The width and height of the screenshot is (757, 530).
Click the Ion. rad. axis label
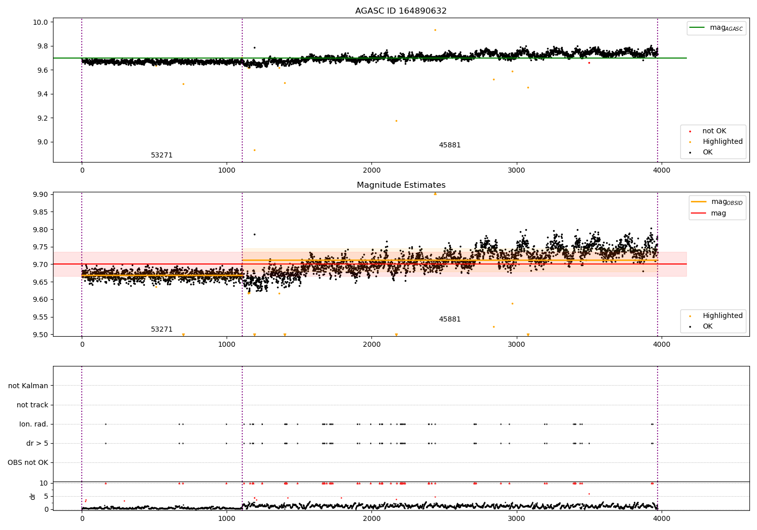[x=34, y=424]
